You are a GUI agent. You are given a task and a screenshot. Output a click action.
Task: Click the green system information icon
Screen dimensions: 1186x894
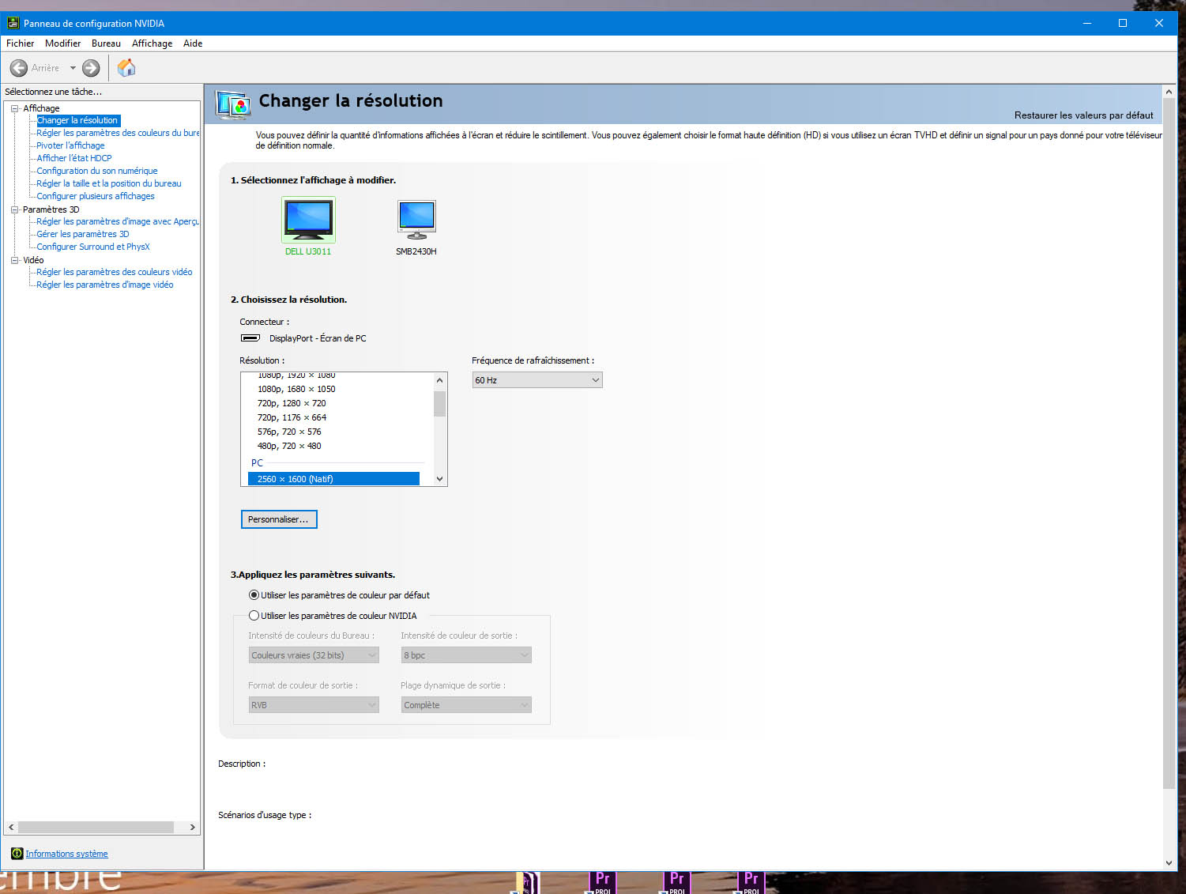17,854
